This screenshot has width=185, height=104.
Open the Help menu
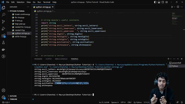54,2
